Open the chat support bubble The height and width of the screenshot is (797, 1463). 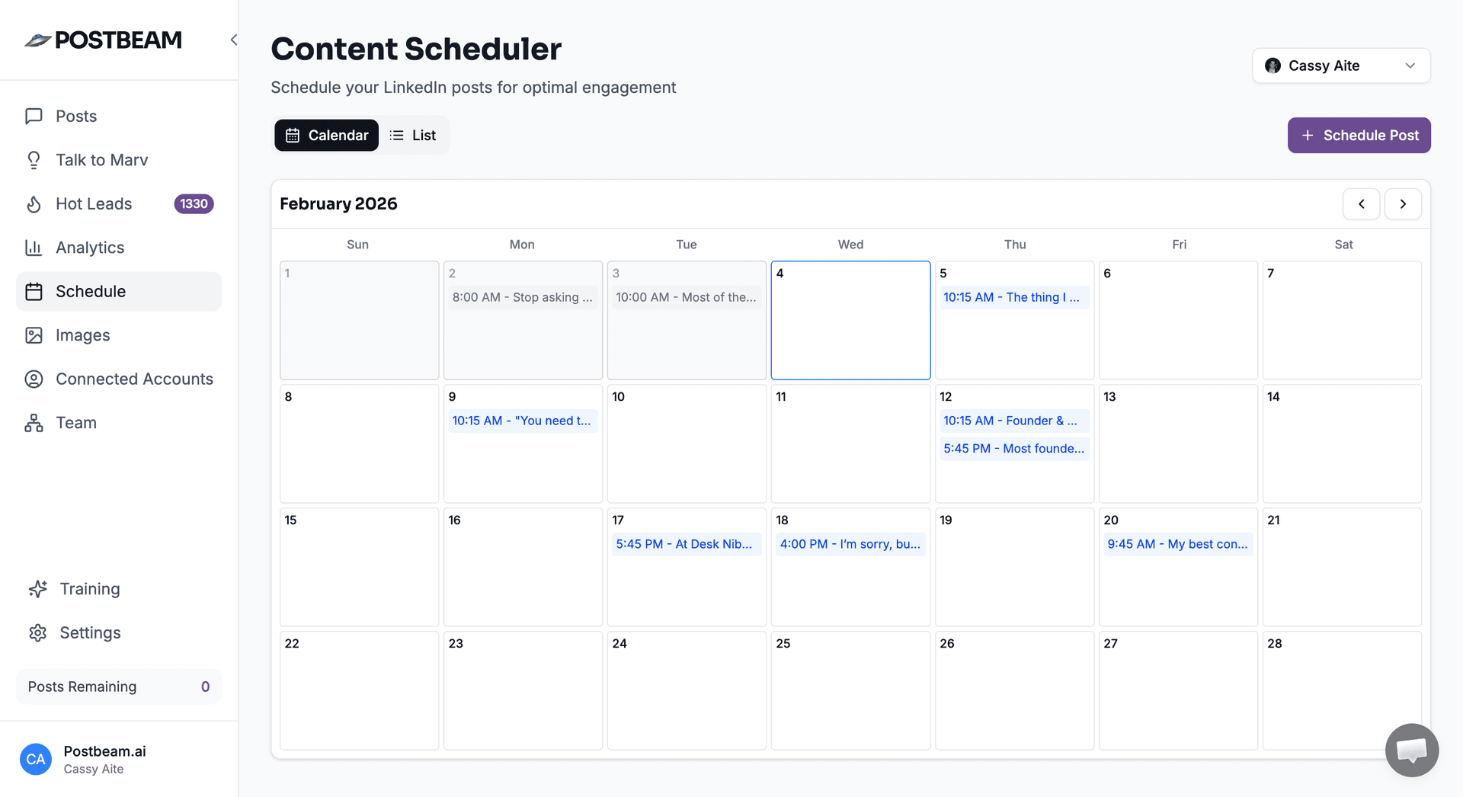[x=1411, y=751]
